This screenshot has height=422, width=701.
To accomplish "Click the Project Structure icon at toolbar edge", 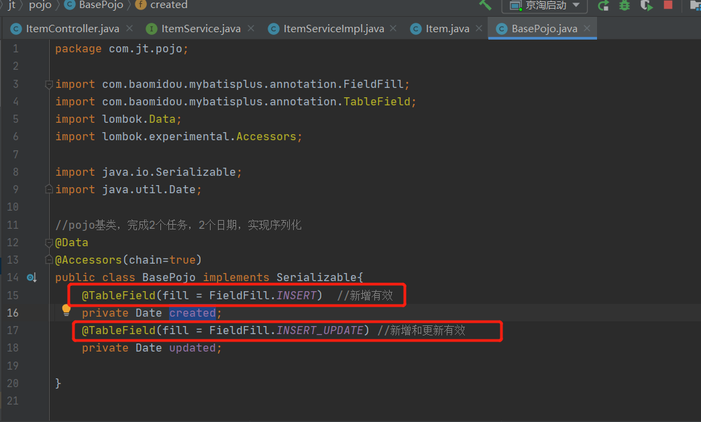I will pos(695,5).
